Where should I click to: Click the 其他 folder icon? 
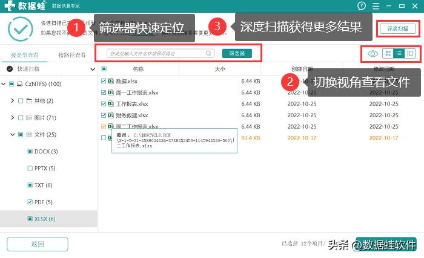coord(29,101)
